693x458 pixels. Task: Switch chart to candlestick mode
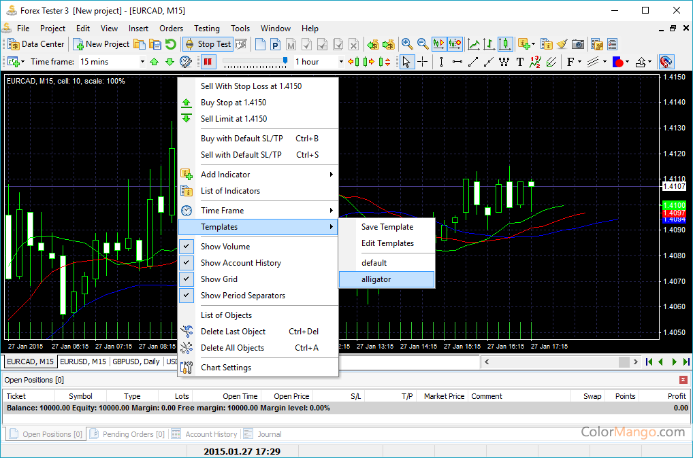504,44
